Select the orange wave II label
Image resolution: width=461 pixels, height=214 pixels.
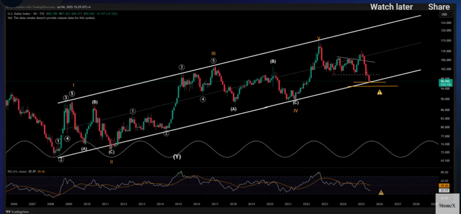[112, 161]
